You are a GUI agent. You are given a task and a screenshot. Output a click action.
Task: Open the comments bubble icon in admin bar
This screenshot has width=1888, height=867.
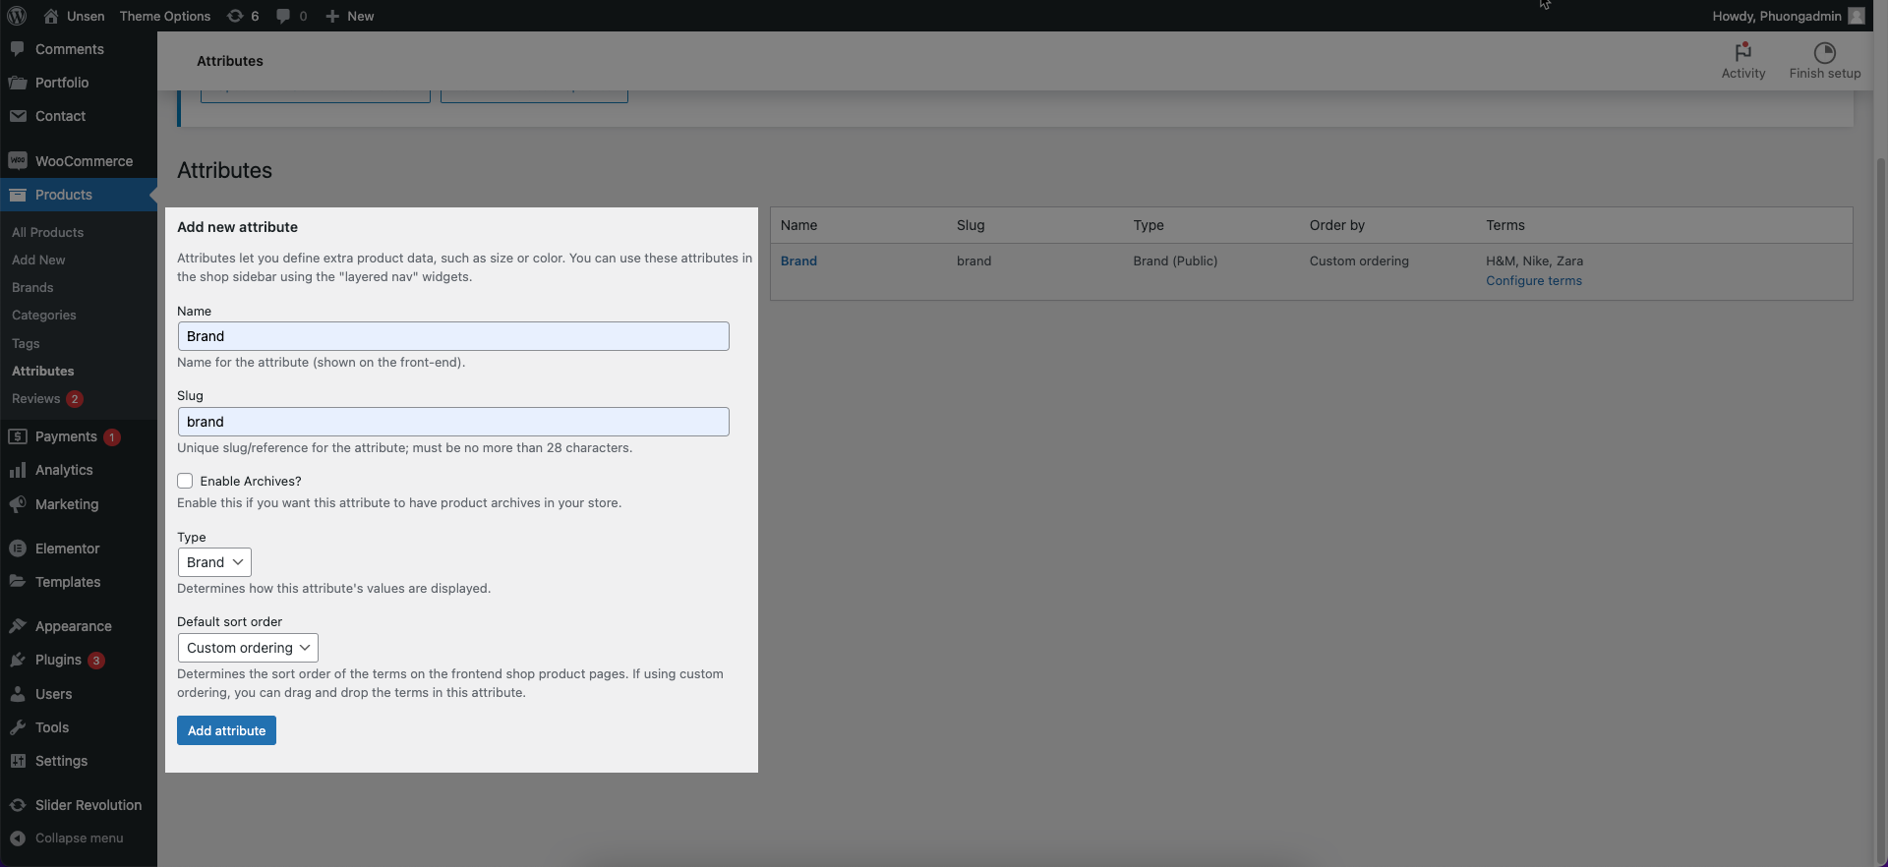pos(283,16)
